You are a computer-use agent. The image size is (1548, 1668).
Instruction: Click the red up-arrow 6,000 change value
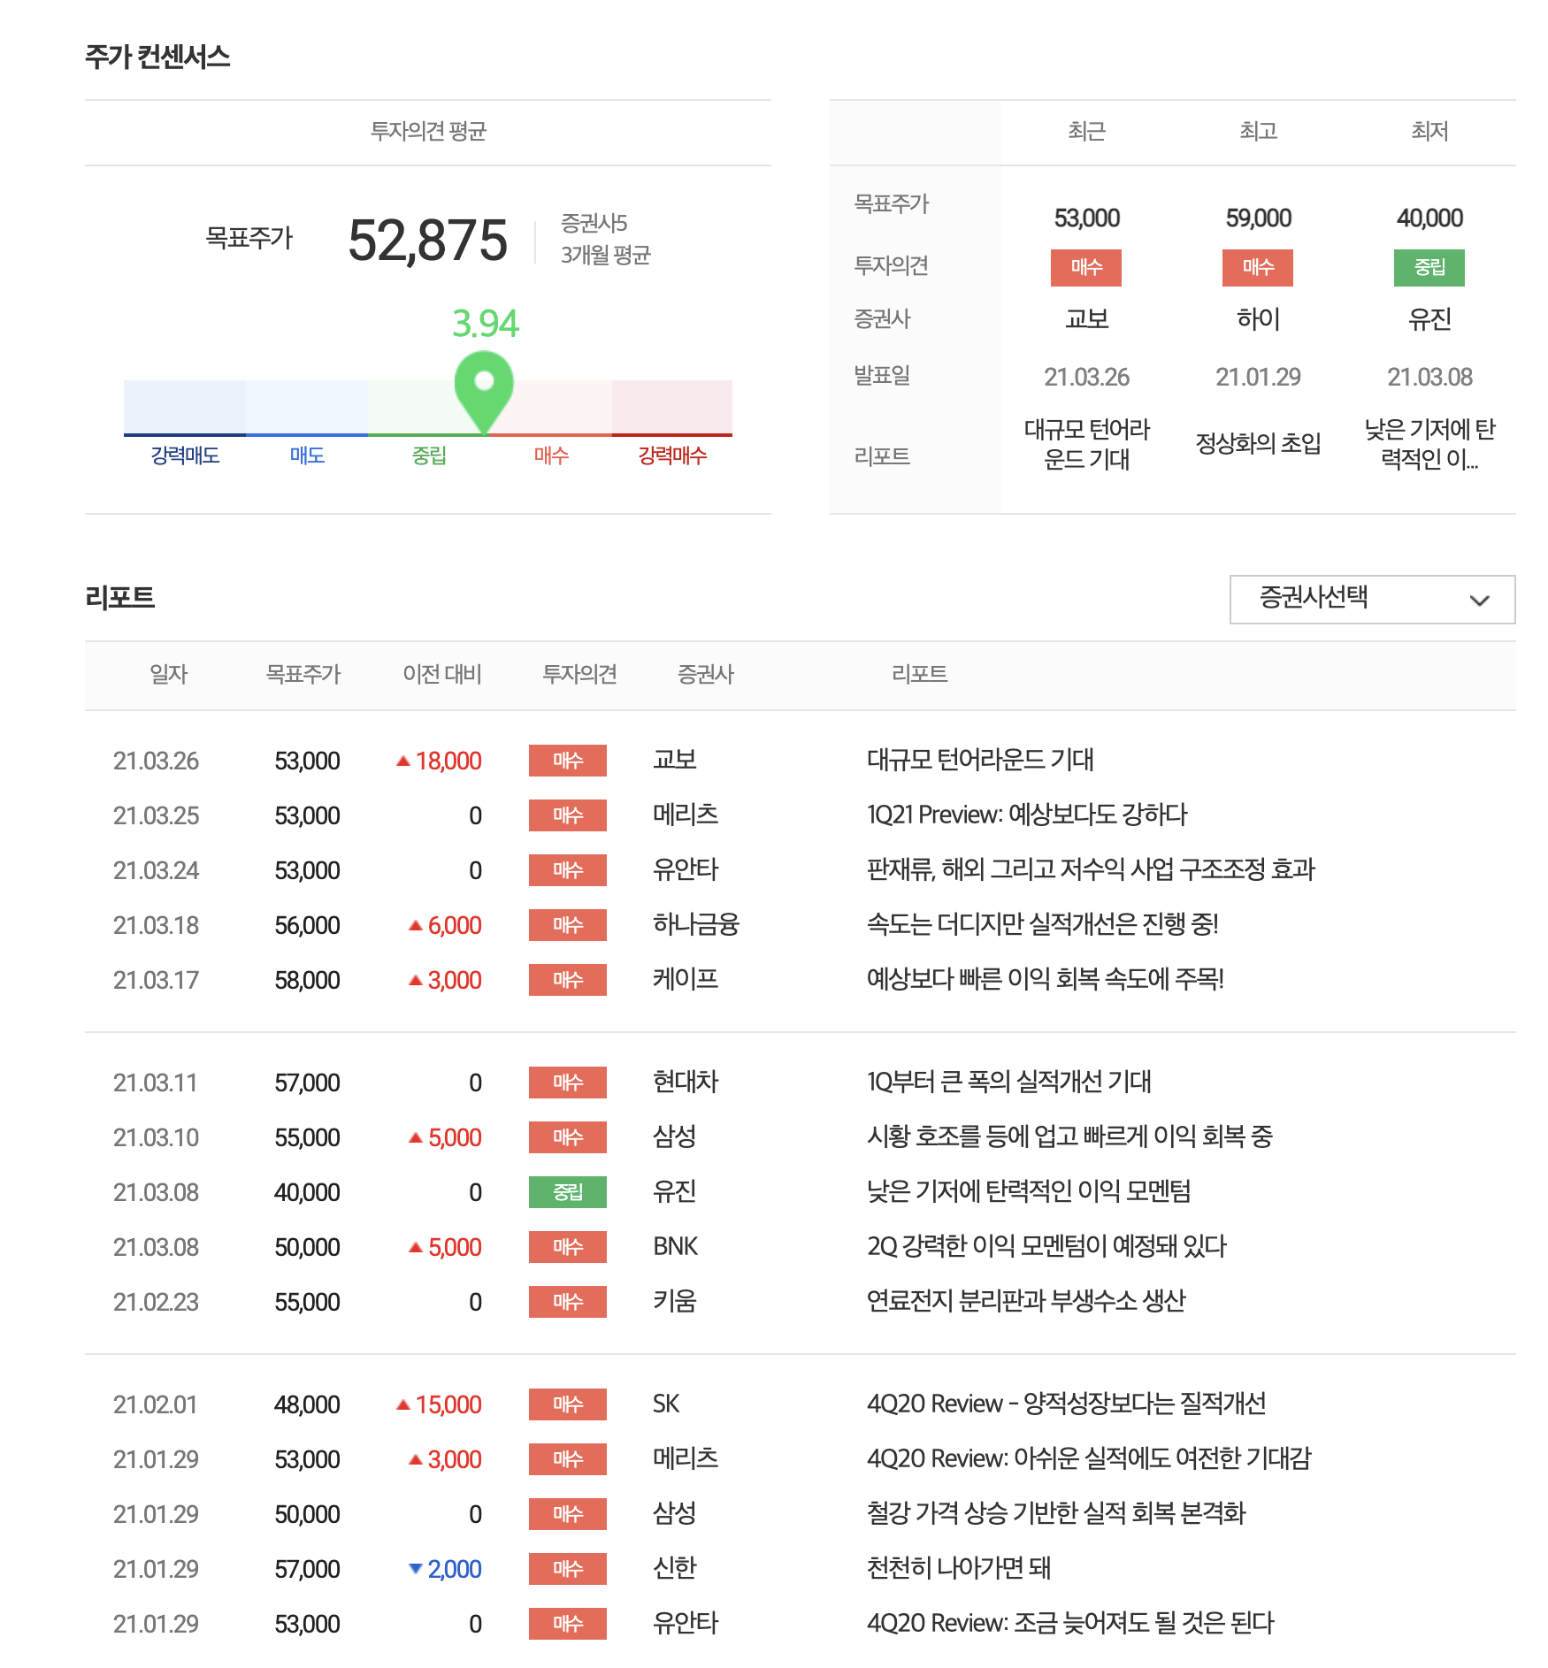[445, 925]
